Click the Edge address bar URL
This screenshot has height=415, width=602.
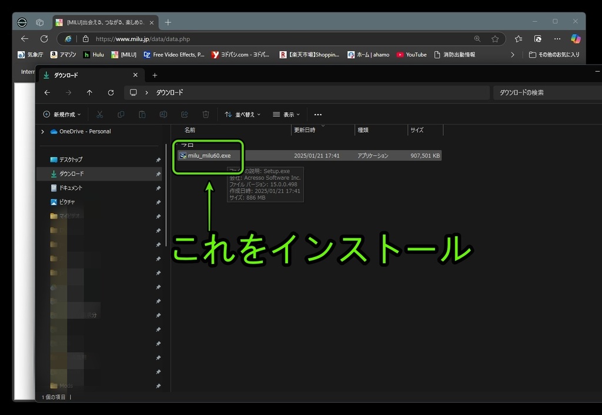coord(143,39)
